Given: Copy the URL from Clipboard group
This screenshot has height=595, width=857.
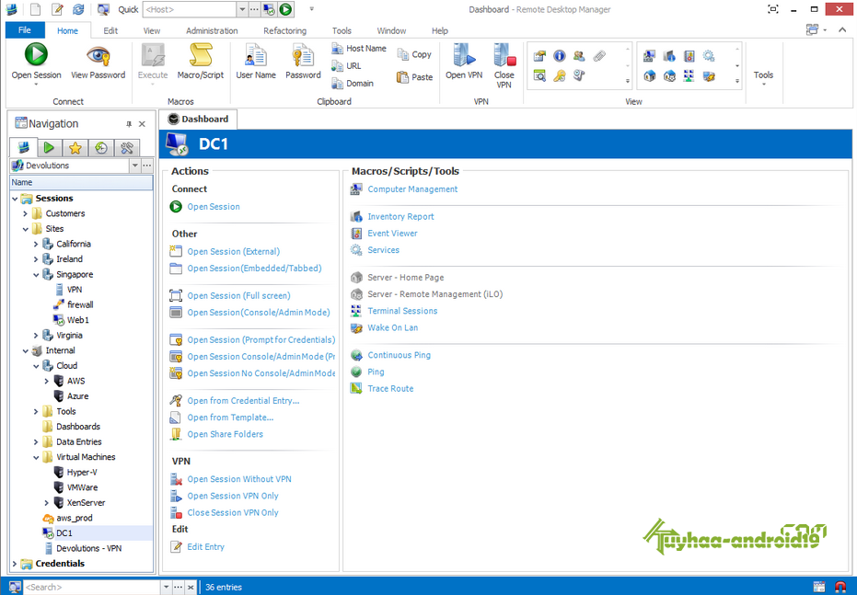Looking at the screenshot, I should tap(346, 66).
